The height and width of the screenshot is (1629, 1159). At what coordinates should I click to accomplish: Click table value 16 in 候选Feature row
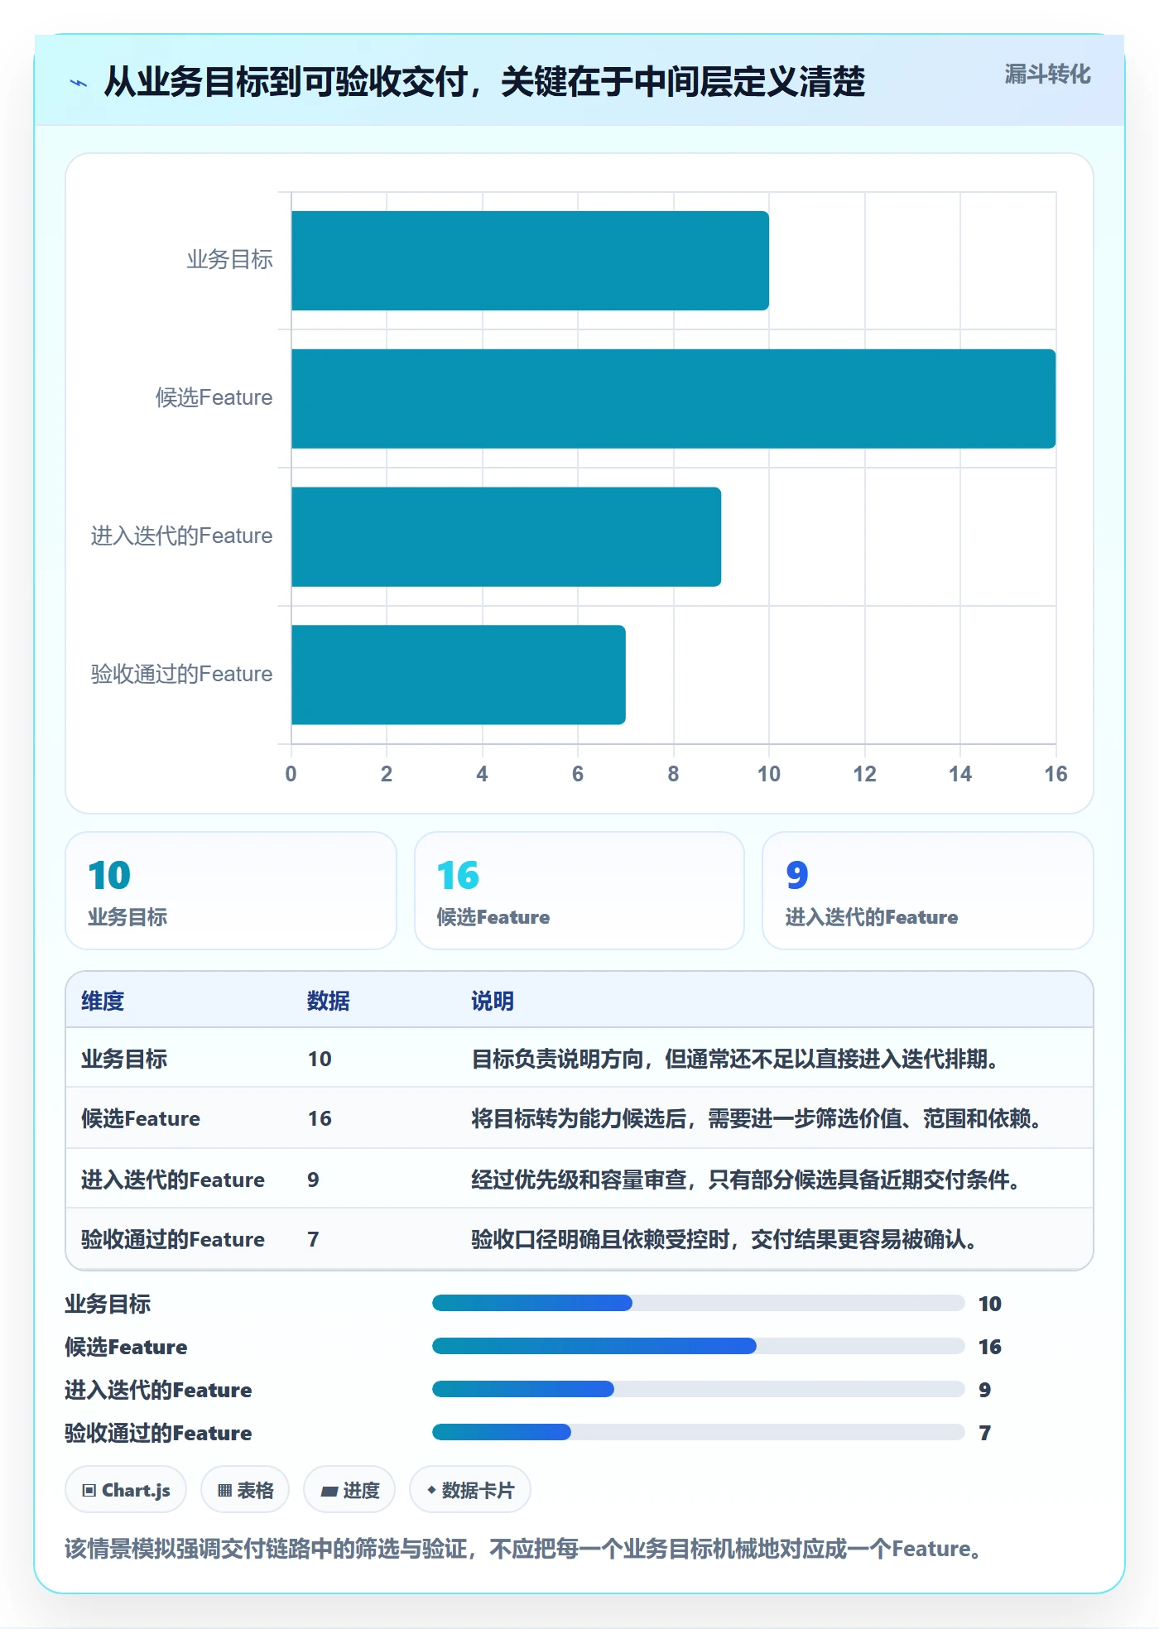click(x=320, y=1118)
